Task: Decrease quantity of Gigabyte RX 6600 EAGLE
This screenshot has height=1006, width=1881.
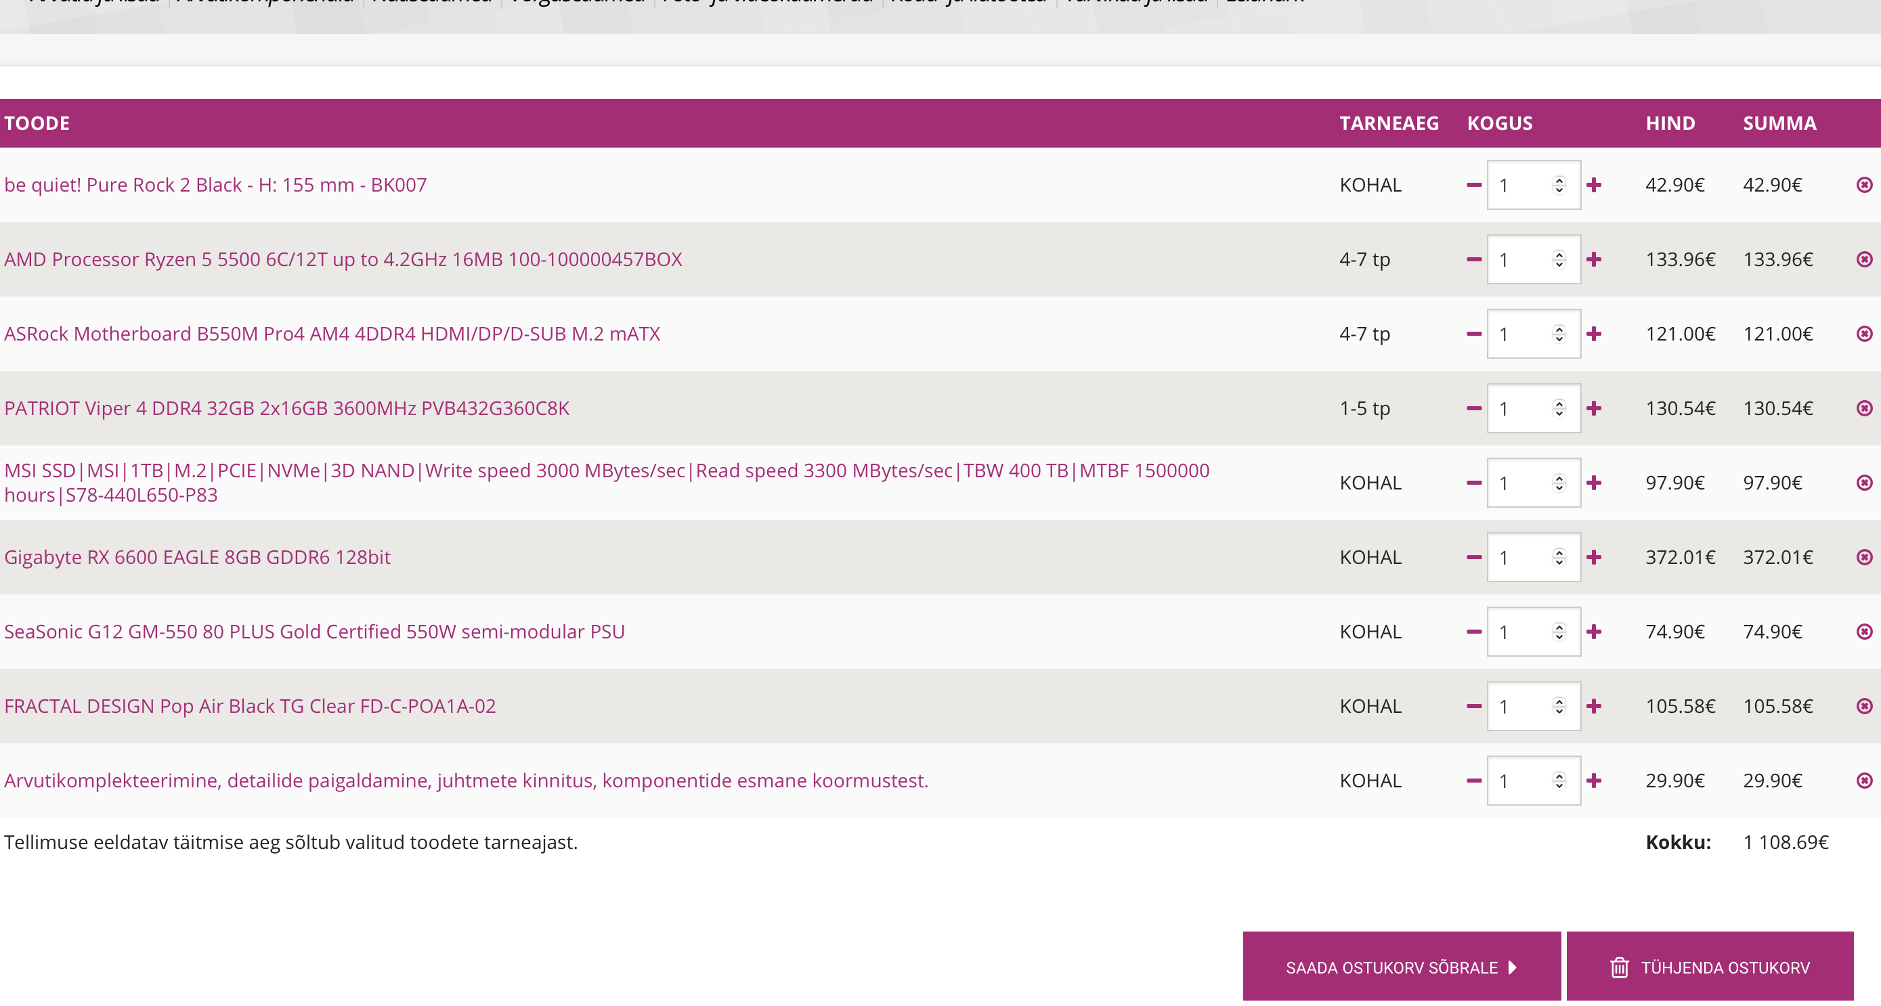Action: click(1473, 558)
